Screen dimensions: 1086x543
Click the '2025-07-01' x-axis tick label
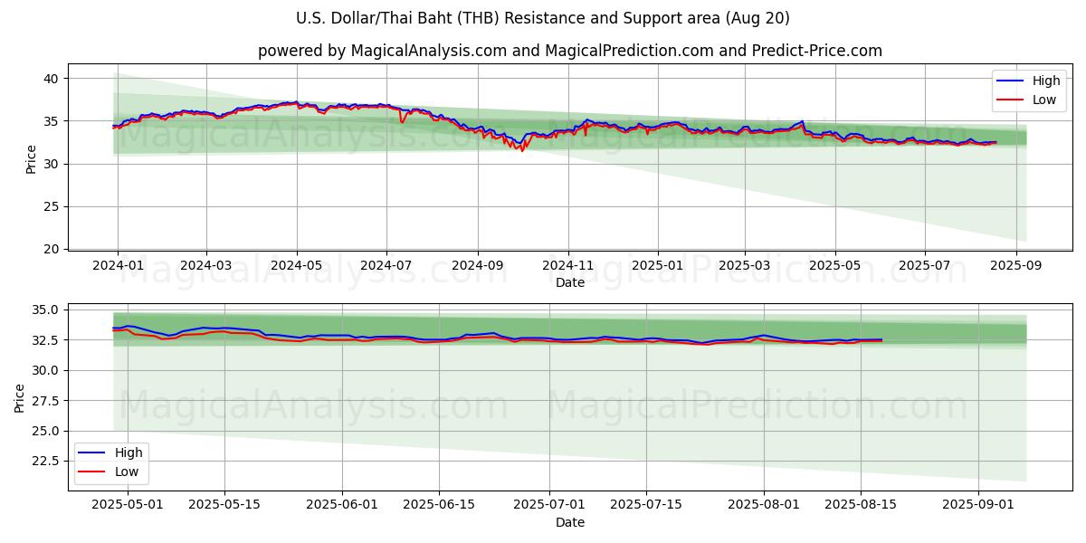pyautogui.click(x=549, y=506)
